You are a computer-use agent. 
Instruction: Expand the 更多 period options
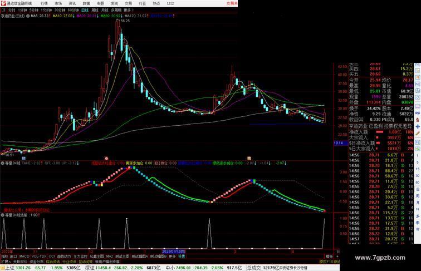pyautogui.click(x=128, y=10)
